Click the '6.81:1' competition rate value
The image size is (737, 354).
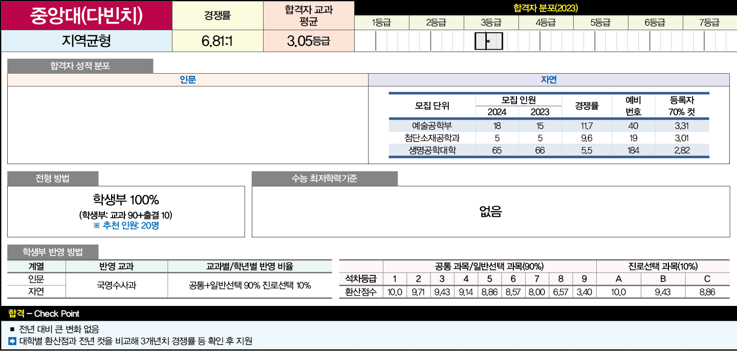coord(217,41)
